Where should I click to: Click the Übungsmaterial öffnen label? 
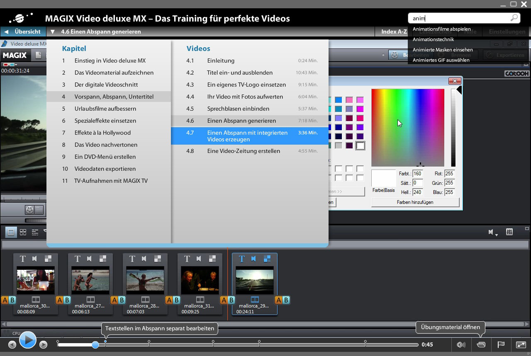click(x=450, y=327)
